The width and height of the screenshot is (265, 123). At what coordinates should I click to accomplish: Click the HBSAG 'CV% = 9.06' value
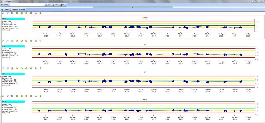[6, 30]
